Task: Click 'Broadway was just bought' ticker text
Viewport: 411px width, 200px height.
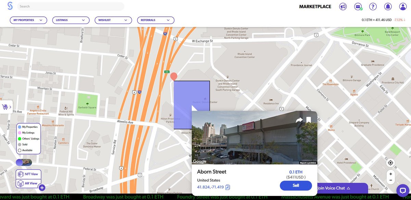Action: 123,197
